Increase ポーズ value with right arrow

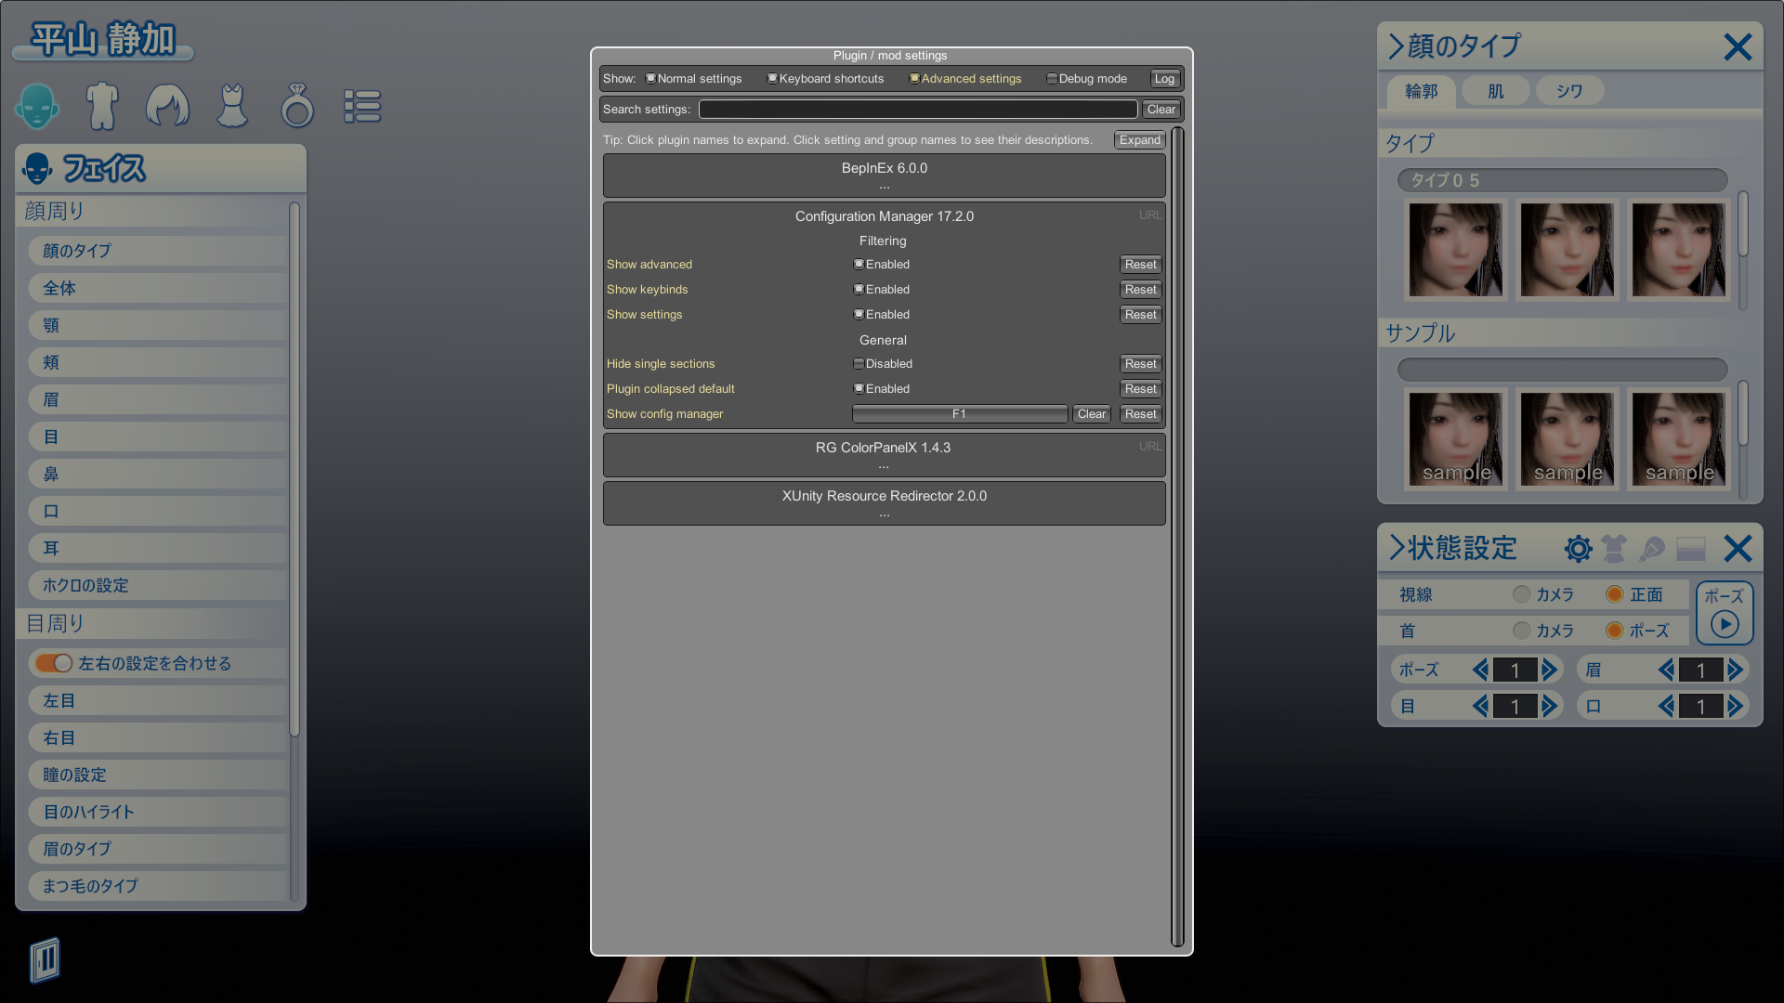coord(1549,670)
